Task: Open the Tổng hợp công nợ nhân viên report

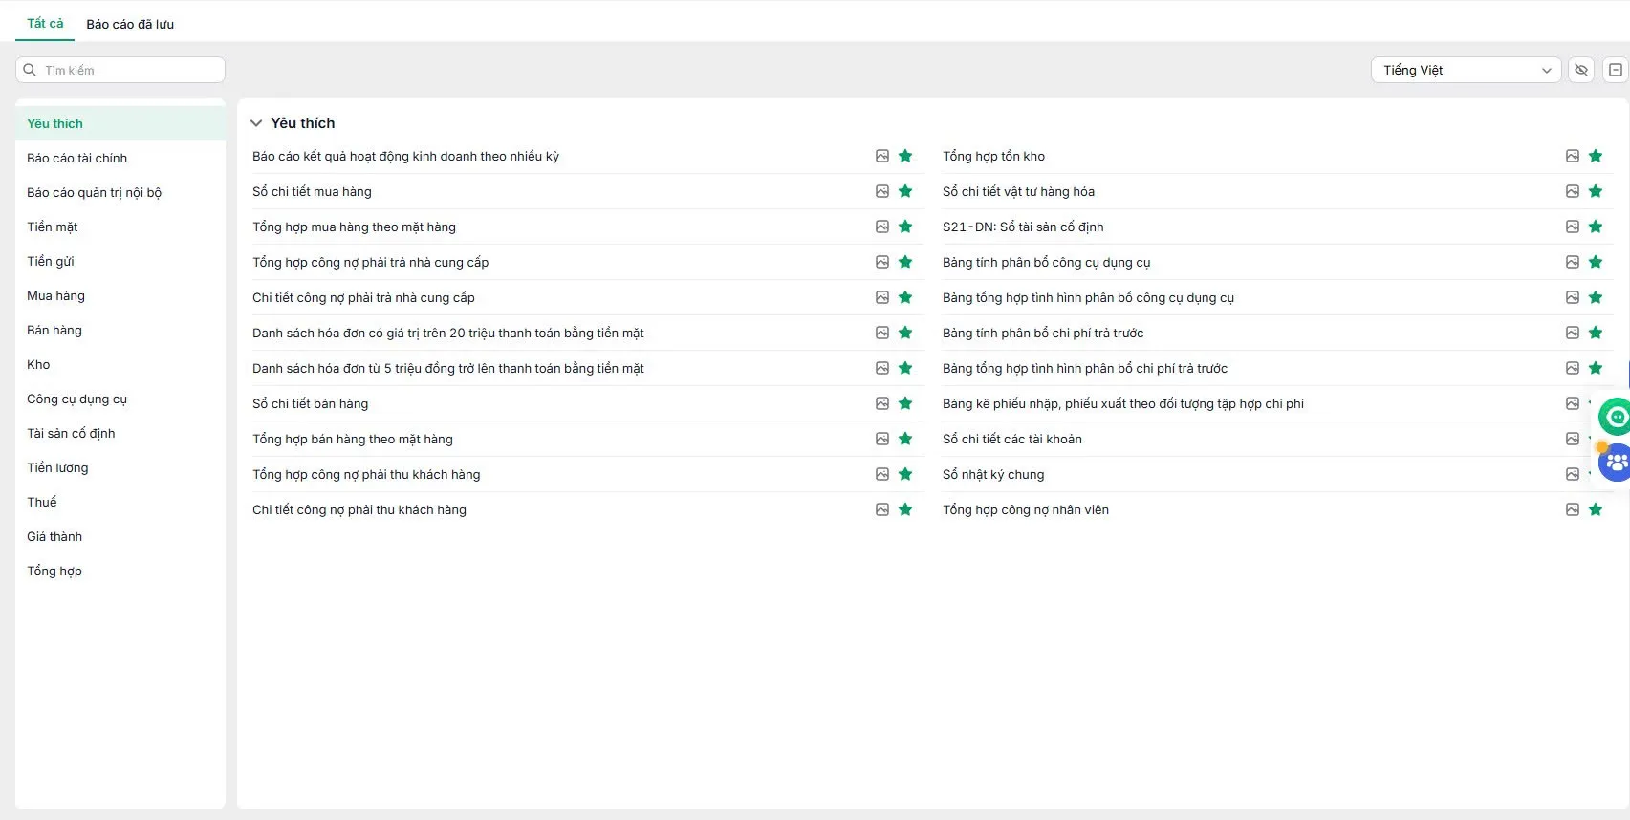Action: (x=1026, y=509)
